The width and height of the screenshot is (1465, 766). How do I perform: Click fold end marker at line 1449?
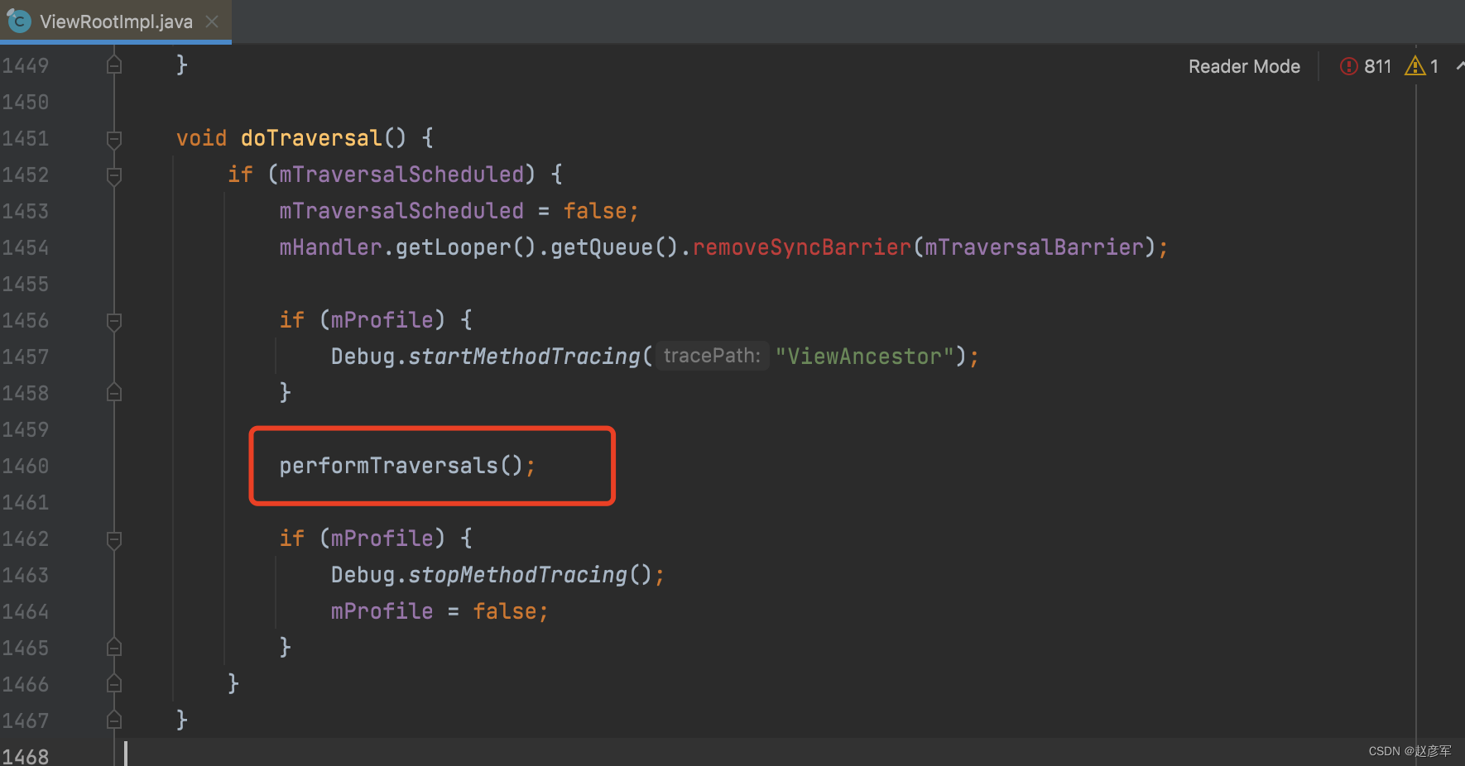(114, 65)
